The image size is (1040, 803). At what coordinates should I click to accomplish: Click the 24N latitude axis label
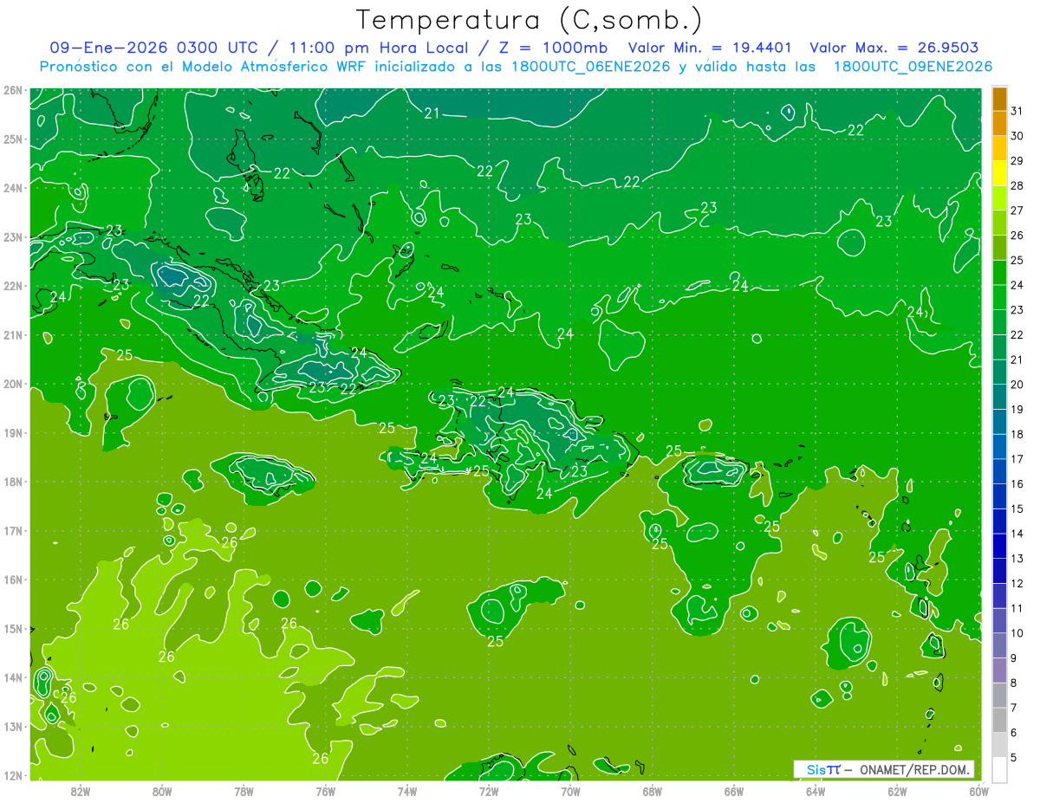coord(12,188)
